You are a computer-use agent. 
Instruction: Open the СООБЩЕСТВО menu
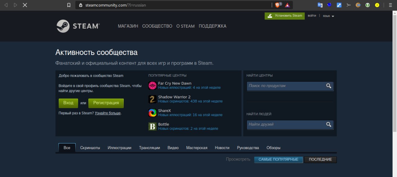tap(157, 26)
